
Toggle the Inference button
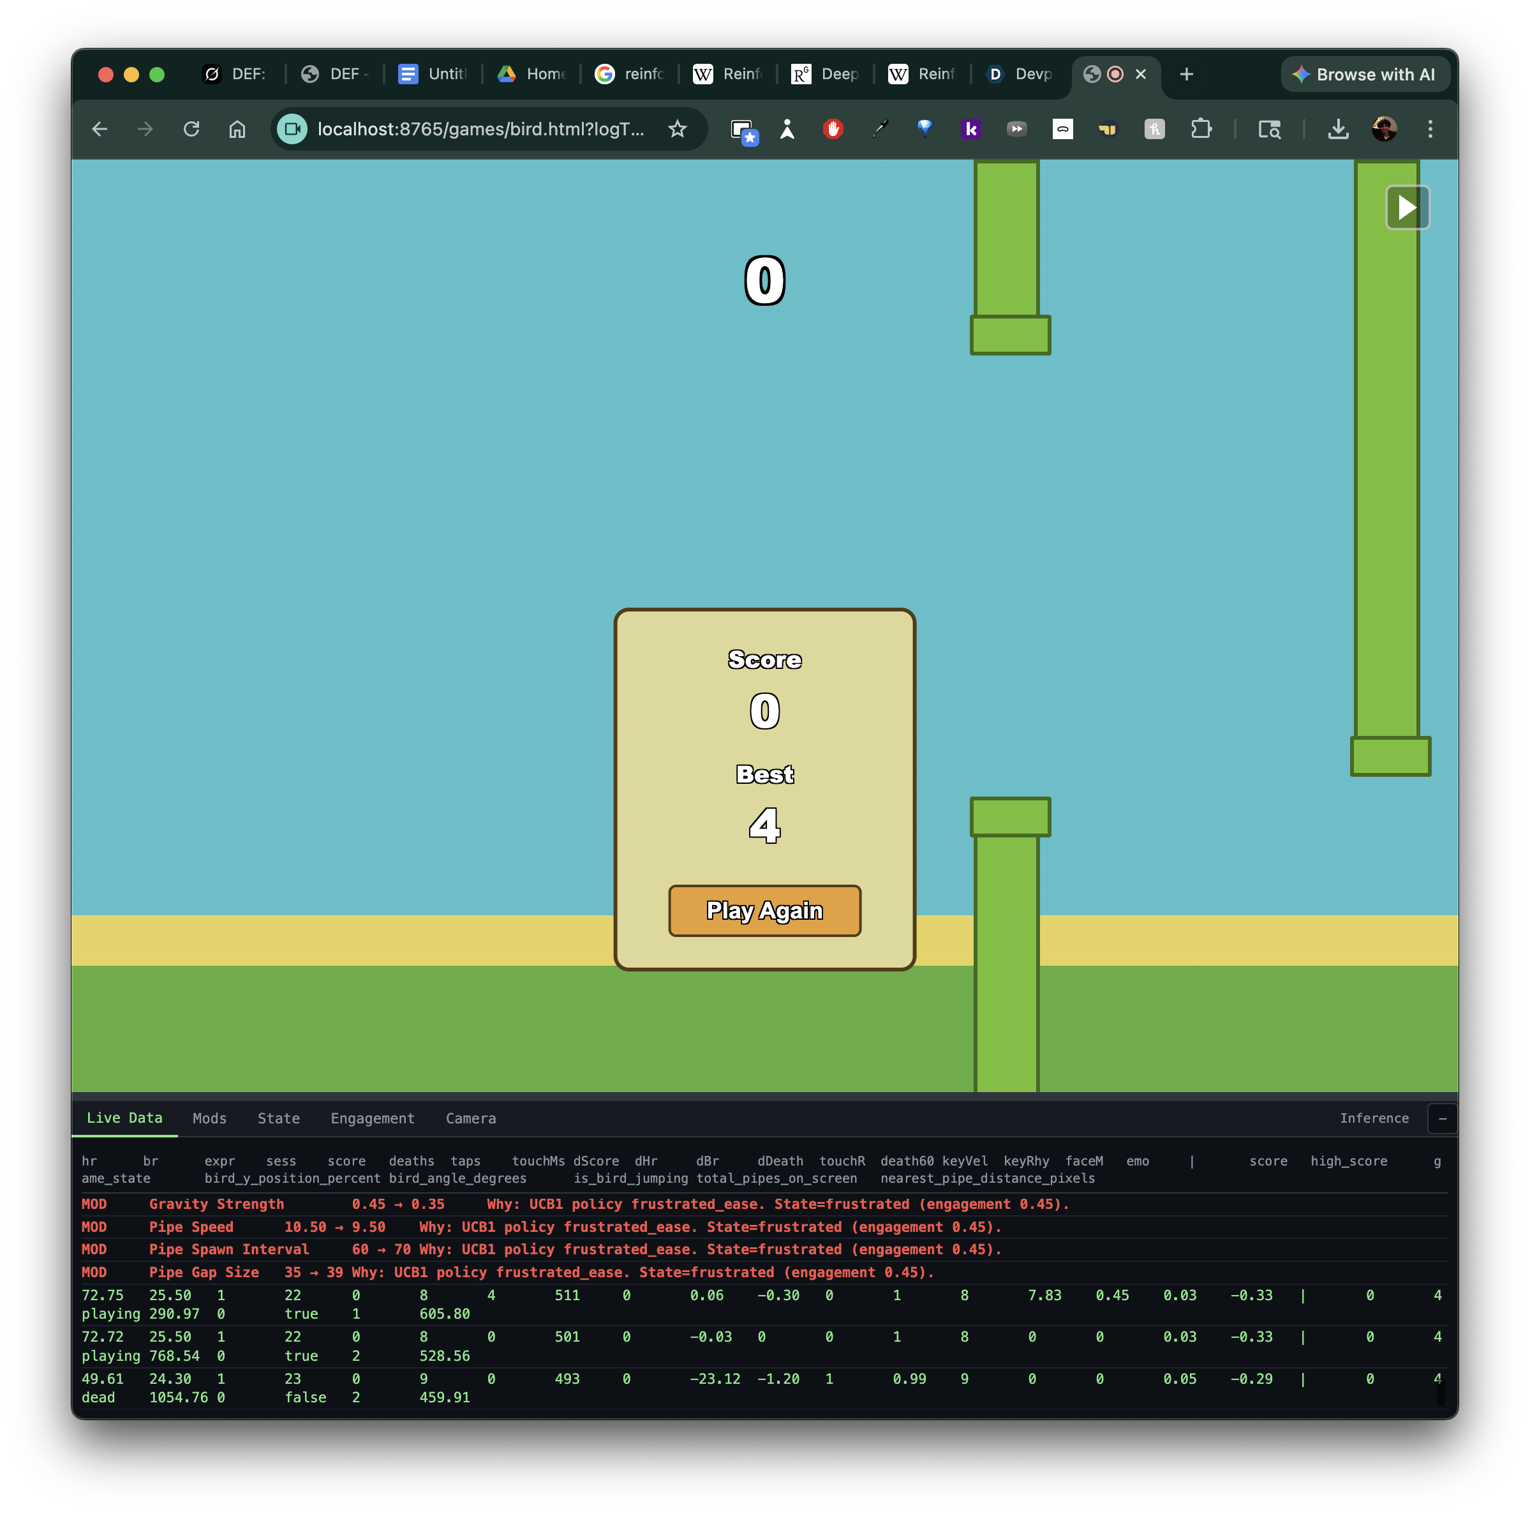[1373, 1118]
